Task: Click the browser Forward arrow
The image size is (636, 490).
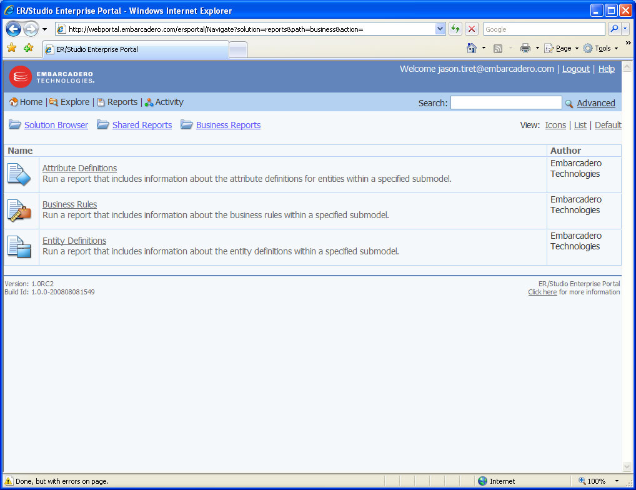Action: pyautogui.click(x=31, y=29)
